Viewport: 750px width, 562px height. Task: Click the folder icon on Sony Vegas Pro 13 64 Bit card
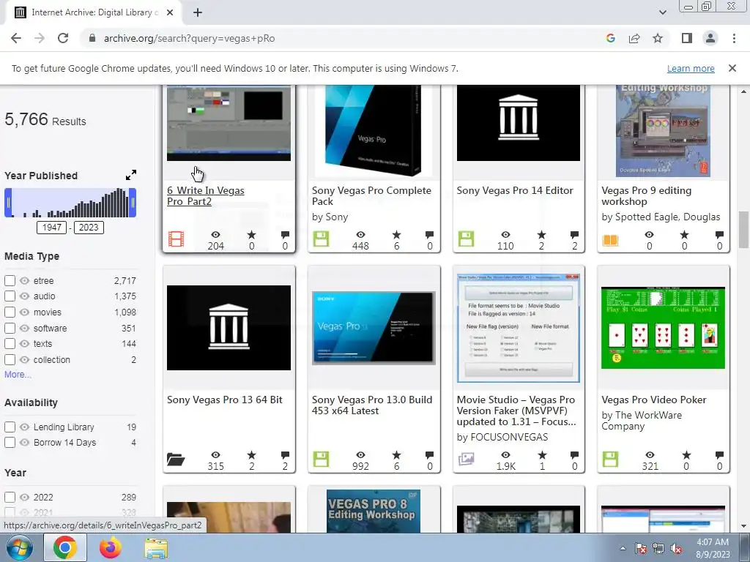176,460
